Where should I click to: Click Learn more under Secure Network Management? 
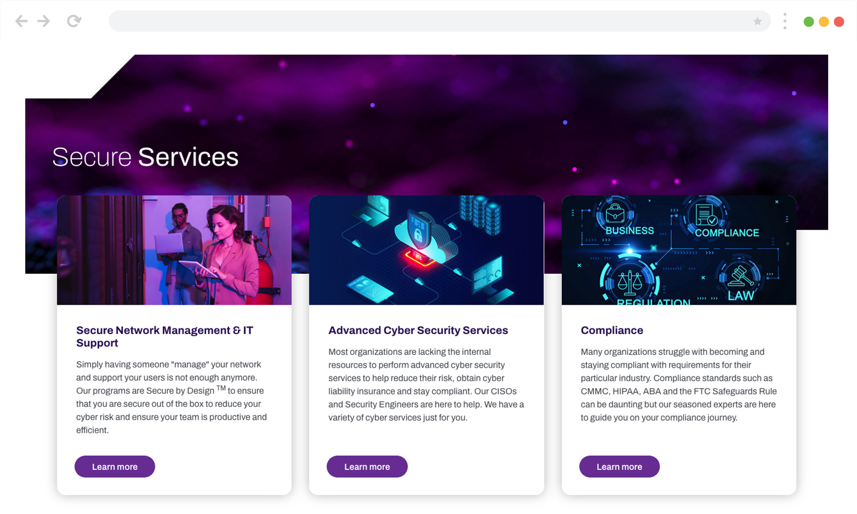(x=115, y=466)
